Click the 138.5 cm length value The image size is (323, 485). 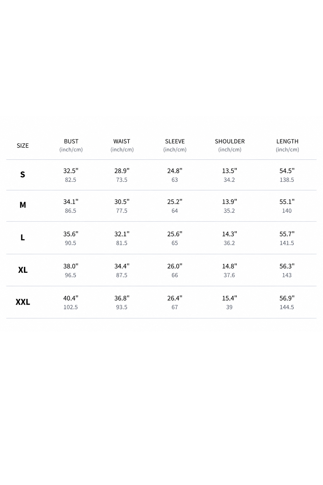tap(287, 180)
